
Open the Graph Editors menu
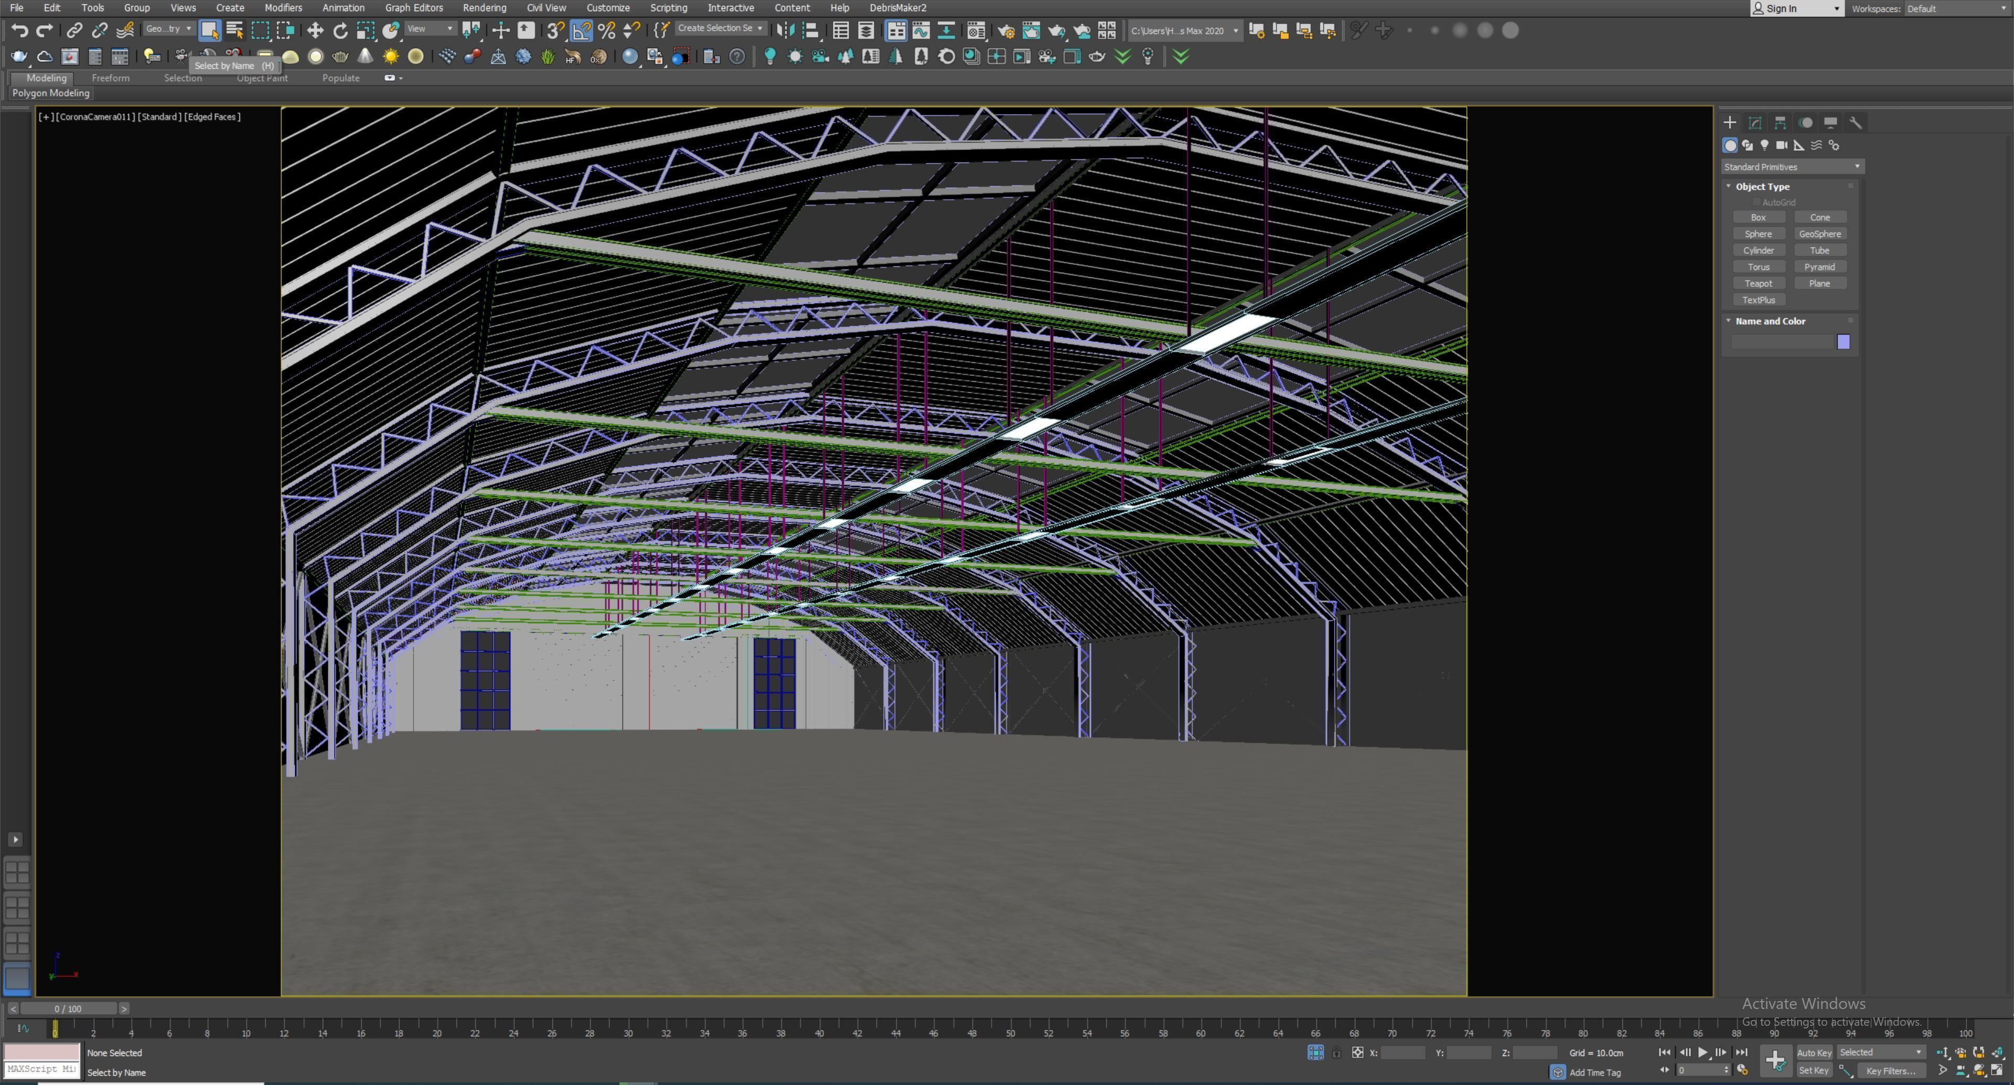(414, 8)
